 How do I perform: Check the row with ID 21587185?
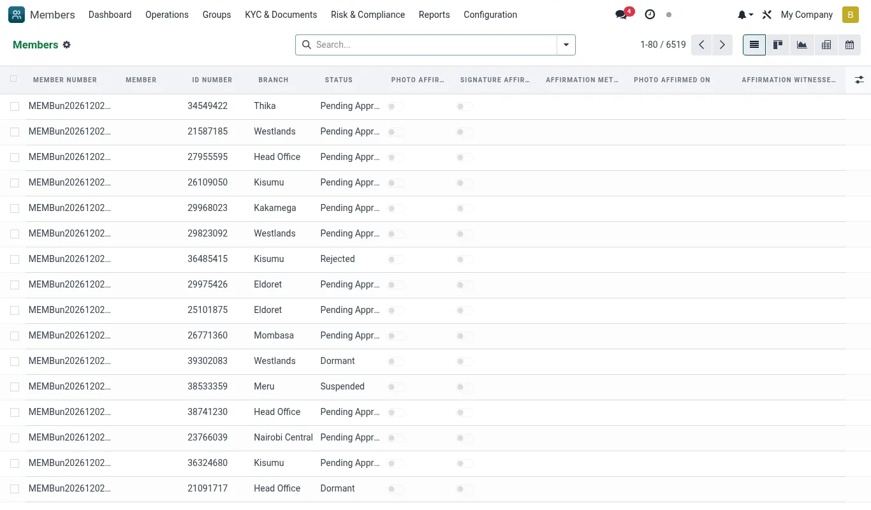(15, 132)
